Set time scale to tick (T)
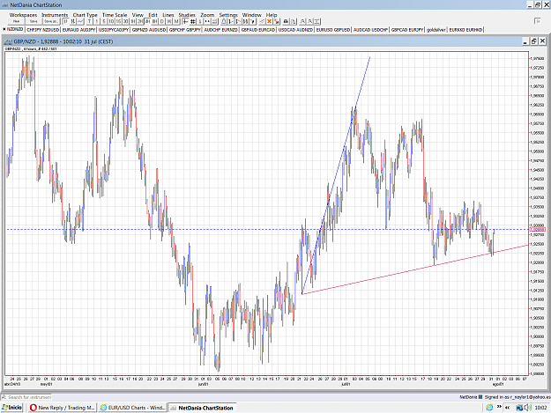The width and height of the screenshot is (551, 413). coord(89,21)
